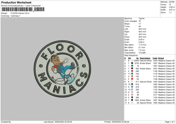Viewport: 176px width, 124px height.
Task: Click the green swatch in stop row 3
Action: click(x=132, y=66)
